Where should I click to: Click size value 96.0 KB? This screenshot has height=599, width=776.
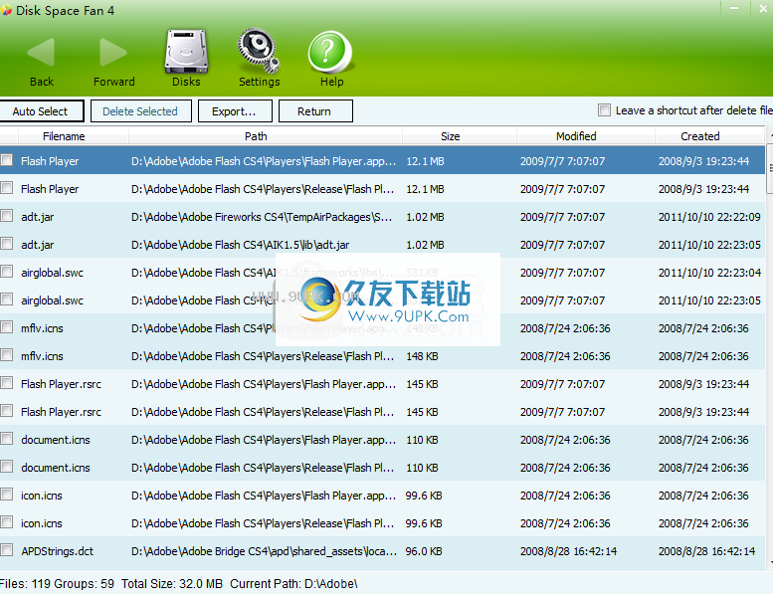coord(424,551)
